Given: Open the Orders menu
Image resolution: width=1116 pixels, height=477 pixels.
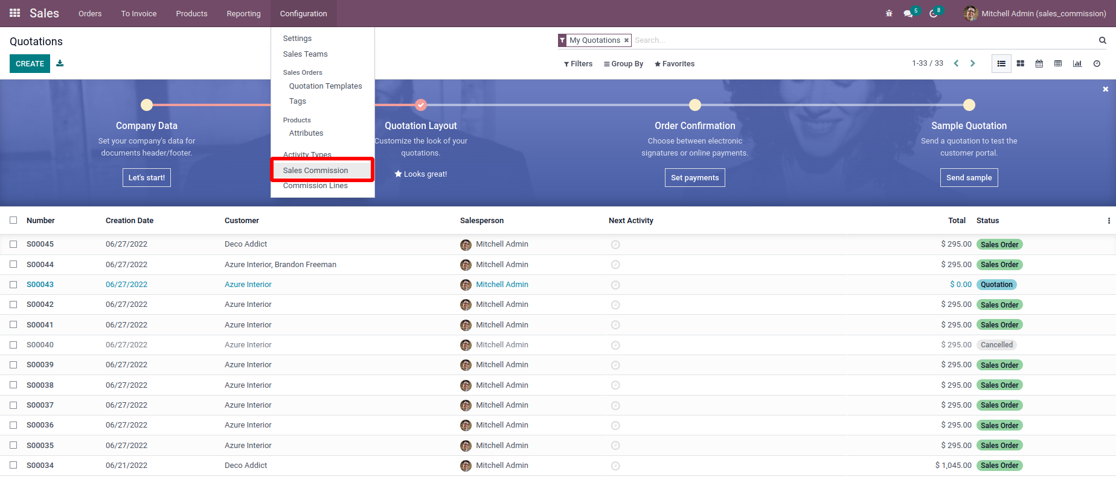Looking at the screenshot, I should click(90, 13).
